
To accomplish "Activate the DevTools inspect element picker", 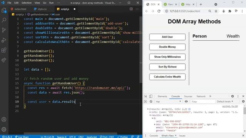I will pos(146,96).
